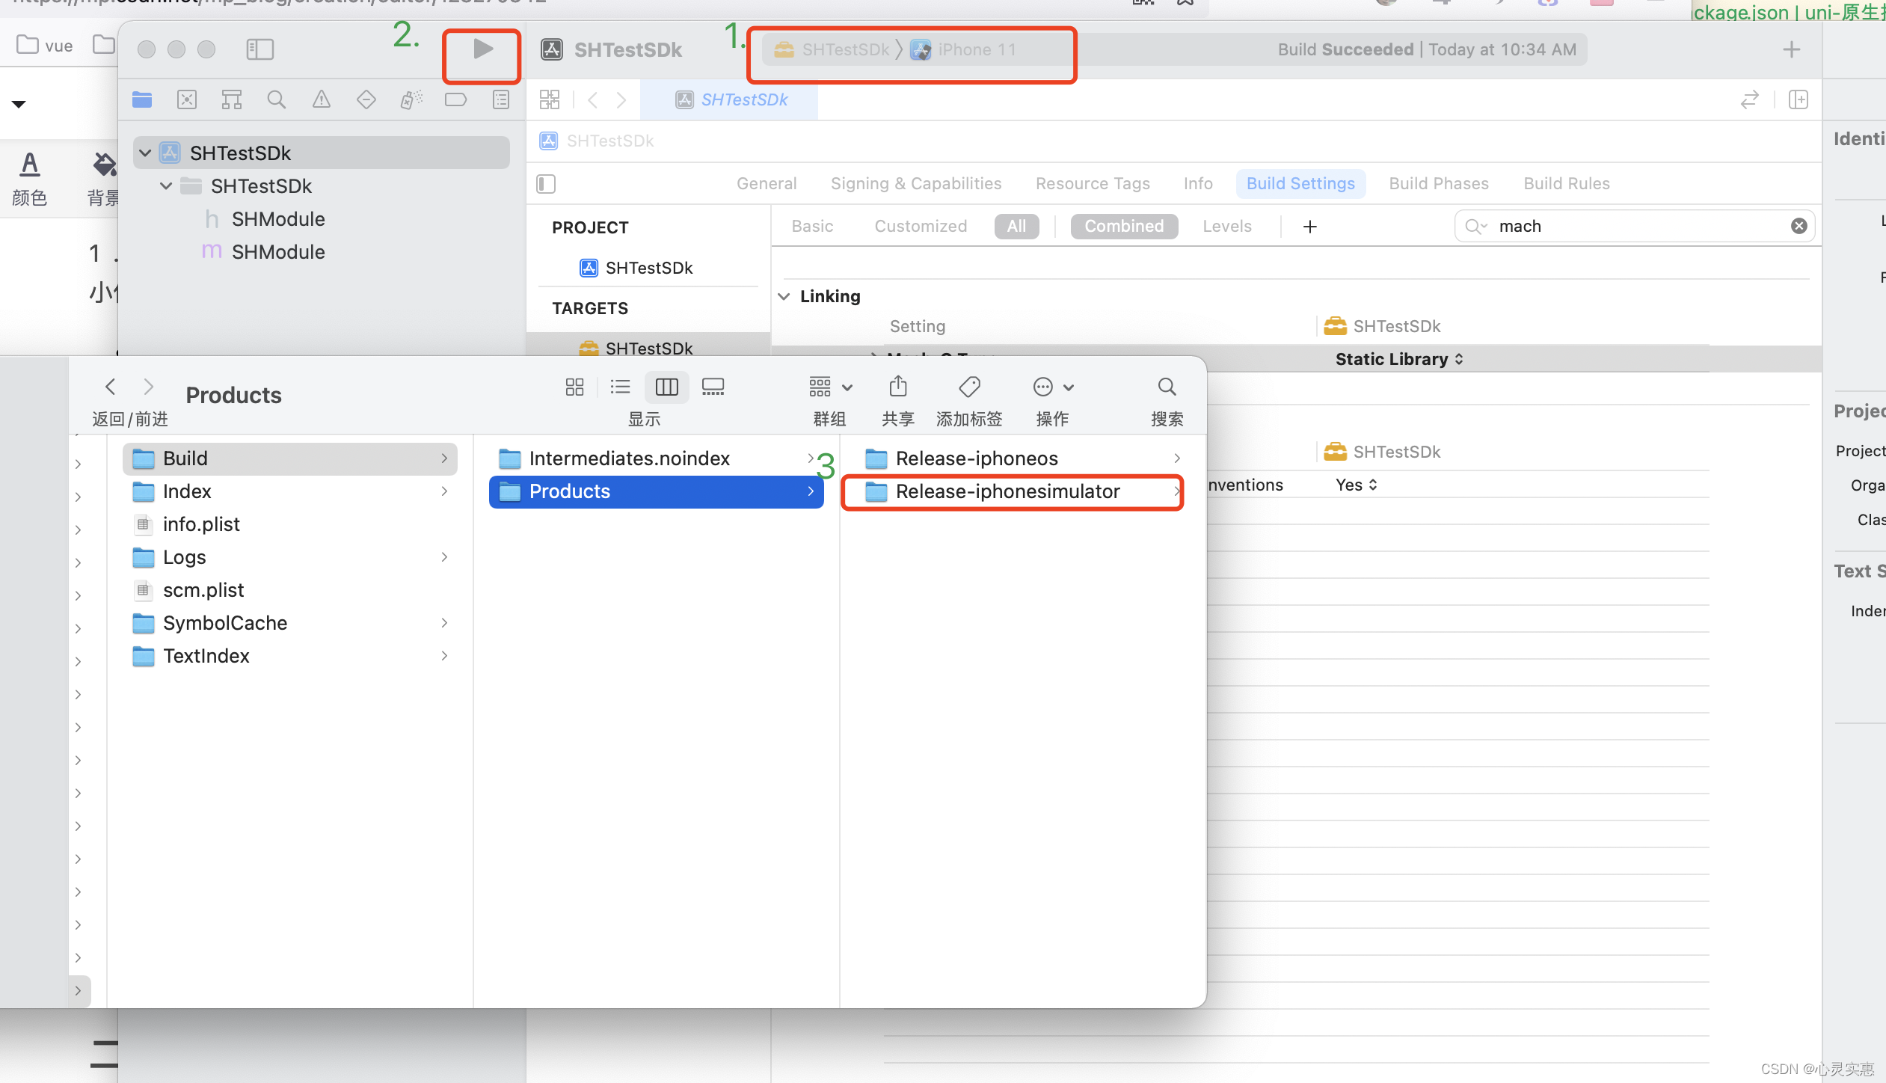
Task: Click the Finder share icon
Action: click(897, 387)
